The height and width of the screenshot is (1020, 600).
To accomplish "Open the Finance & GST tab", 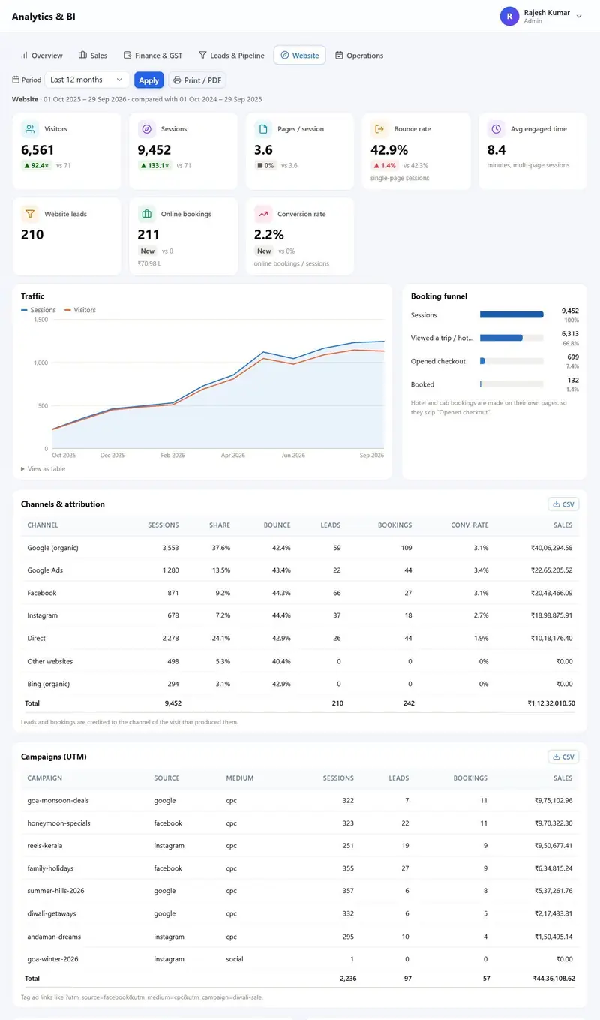I will (153, 56).
